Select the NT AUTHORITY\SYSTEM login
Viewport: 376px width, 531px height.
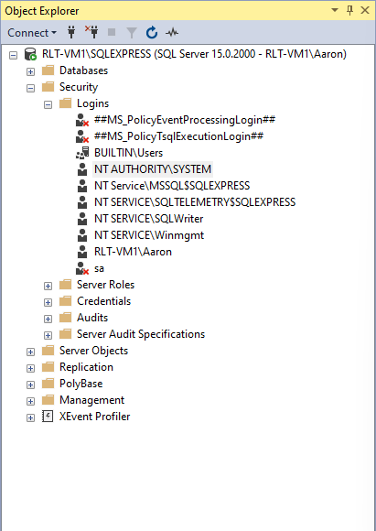[153, 169]
